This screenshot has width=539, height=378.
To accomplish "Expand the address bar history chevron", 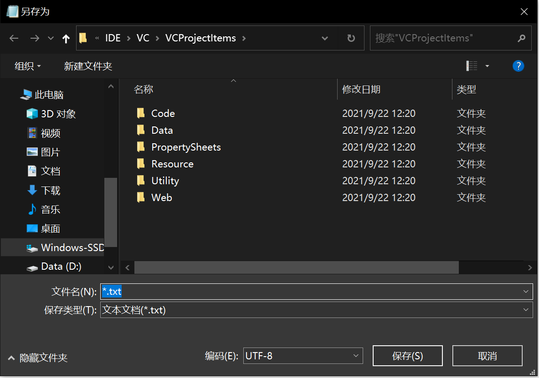I will pos(324,38).
